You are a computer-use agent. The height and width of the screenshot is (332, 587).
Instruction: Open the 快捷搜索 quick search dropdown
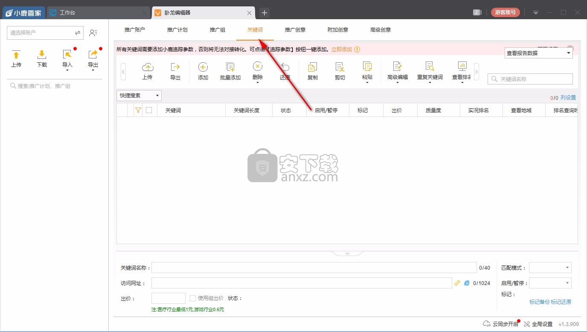tap(139, 96)
